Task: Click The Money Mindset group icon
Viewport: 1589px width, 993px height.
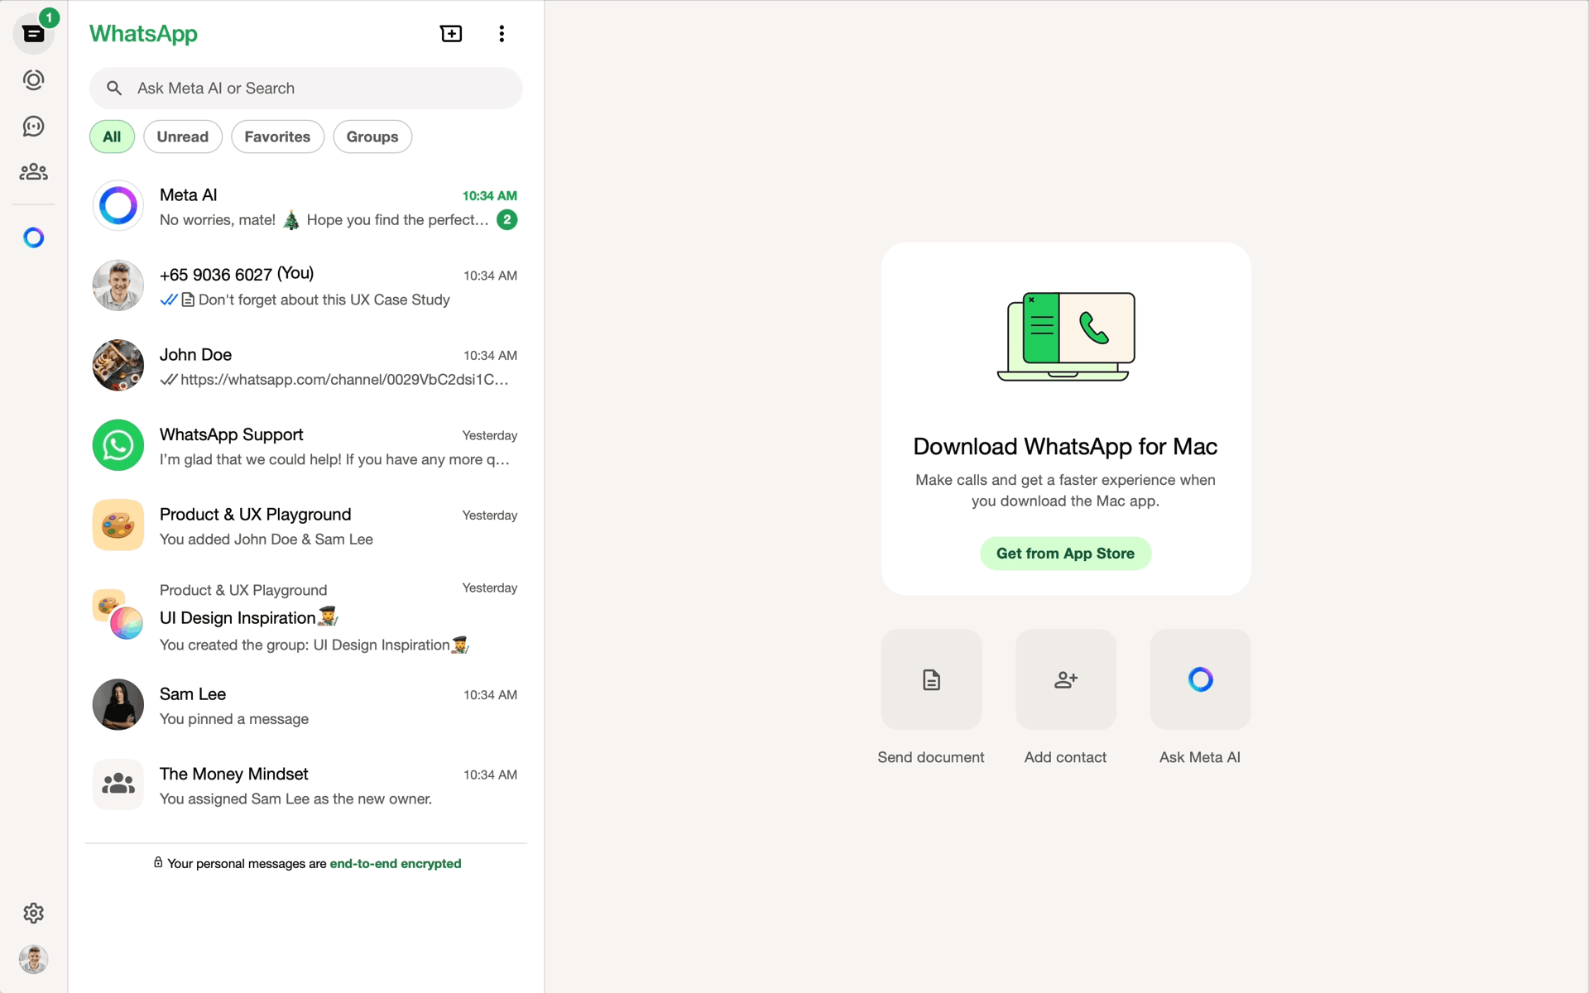Action: pyautogui.click(x=118, y=784)
